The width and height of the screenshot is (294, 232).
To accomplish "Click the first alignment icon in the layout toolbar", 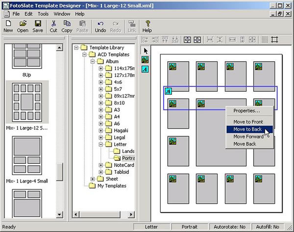I will [145, 40].
